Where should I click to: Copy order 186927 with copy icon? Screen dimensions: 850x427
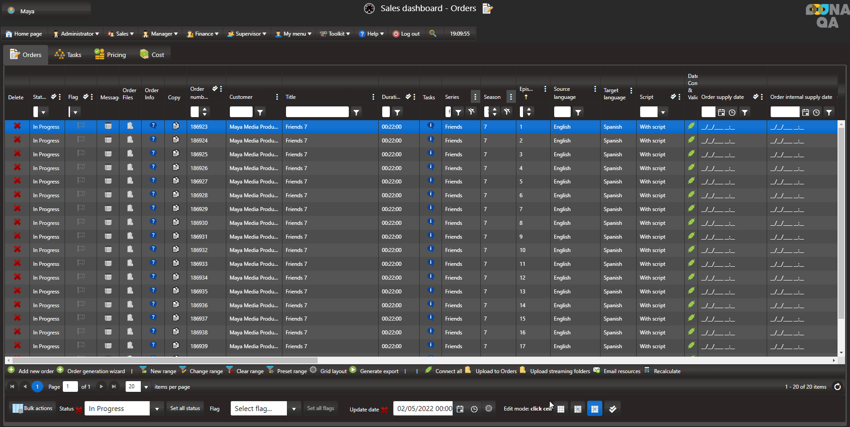click(x=176, y=181)
